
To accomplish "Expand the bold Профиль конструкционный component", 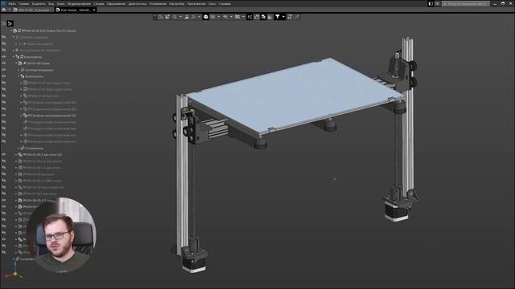I will pos(22,116).
